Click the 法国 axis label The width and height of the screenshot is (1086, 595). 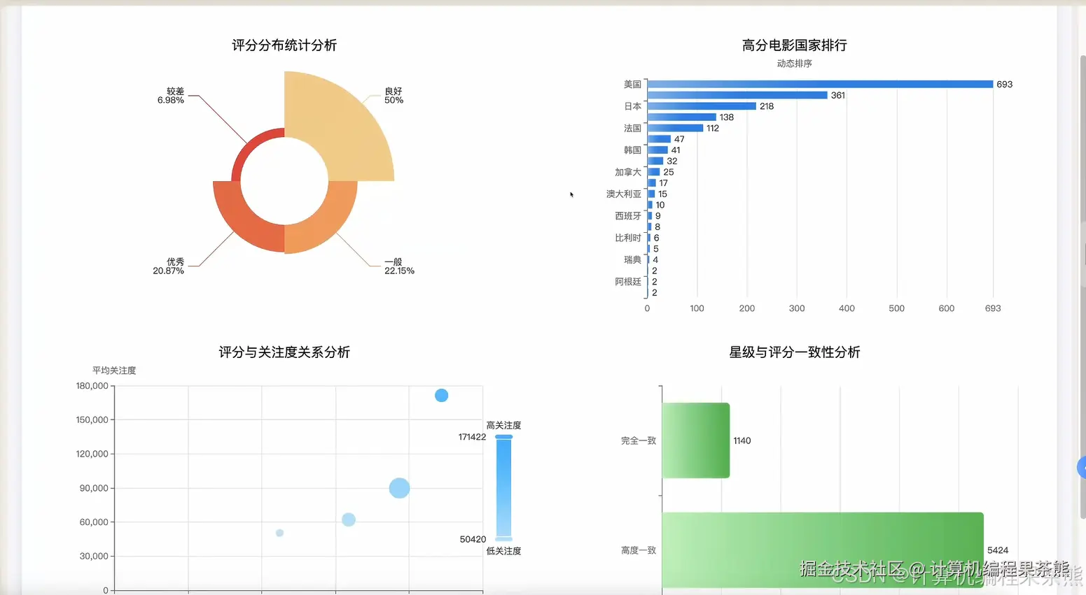[x=632, y=128]
